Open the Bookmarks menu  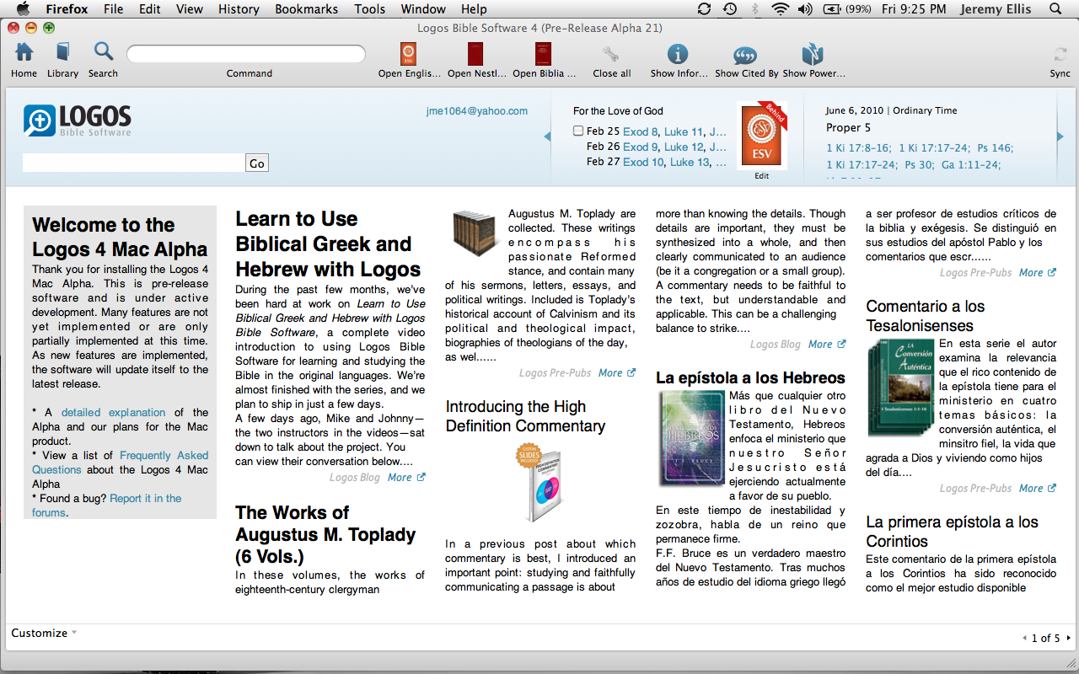point(306,9)
